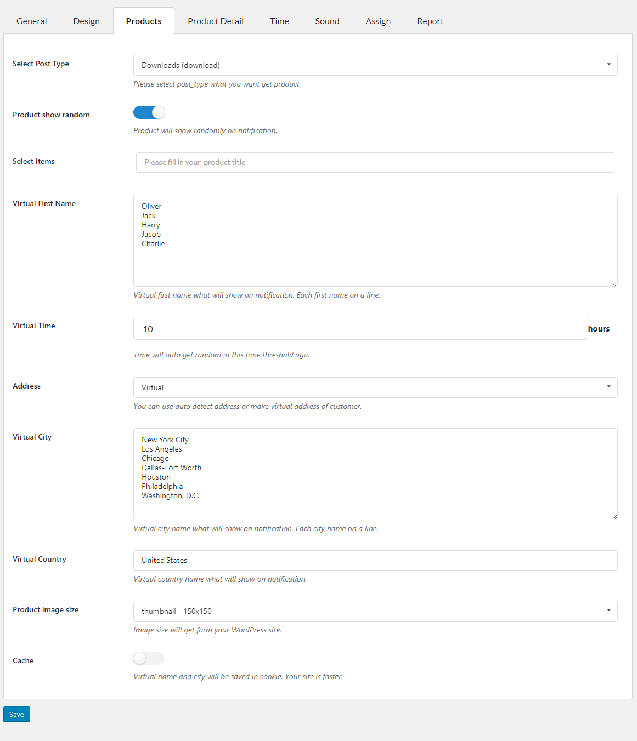Enable the Cache toggle

click(x=149, y=658)
